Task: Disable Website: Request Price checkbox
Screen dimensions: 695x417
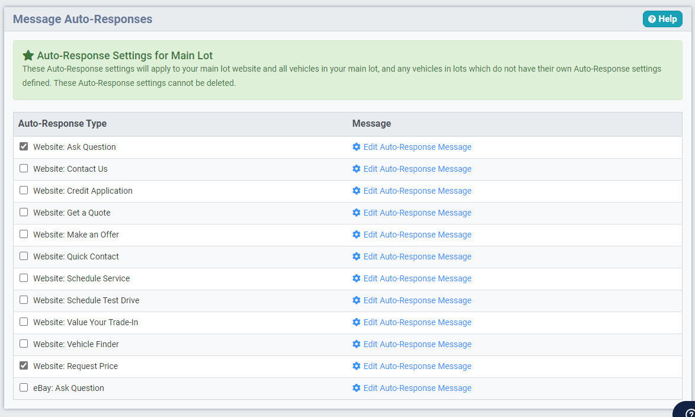Action: (24, 365)
